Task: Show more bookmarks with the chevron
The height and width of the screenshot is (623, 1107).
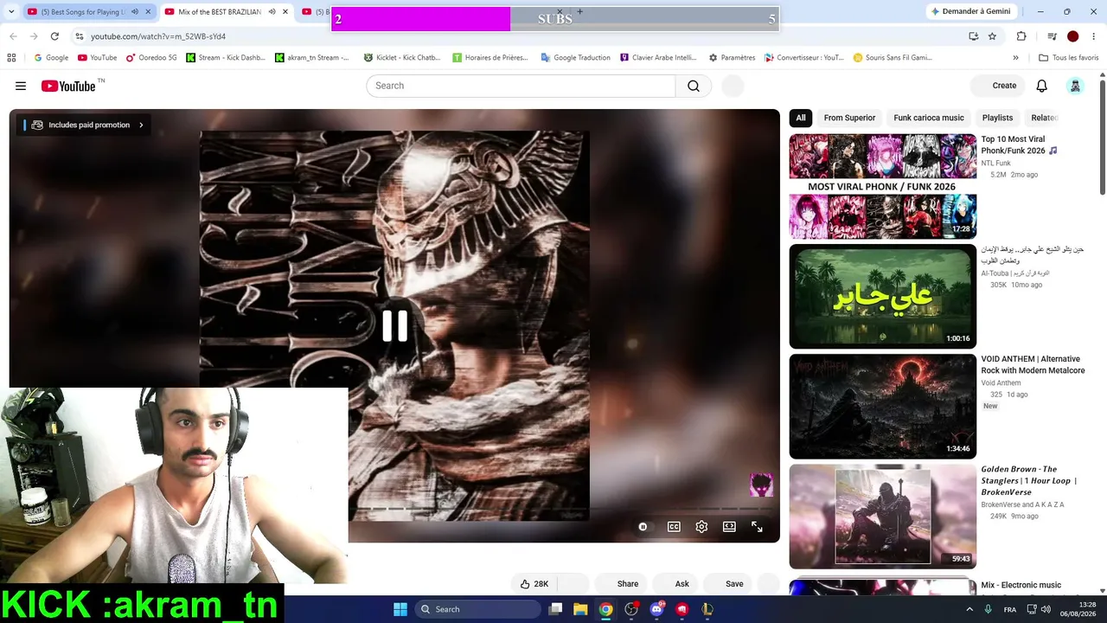Action: (x=1015, y=58)
